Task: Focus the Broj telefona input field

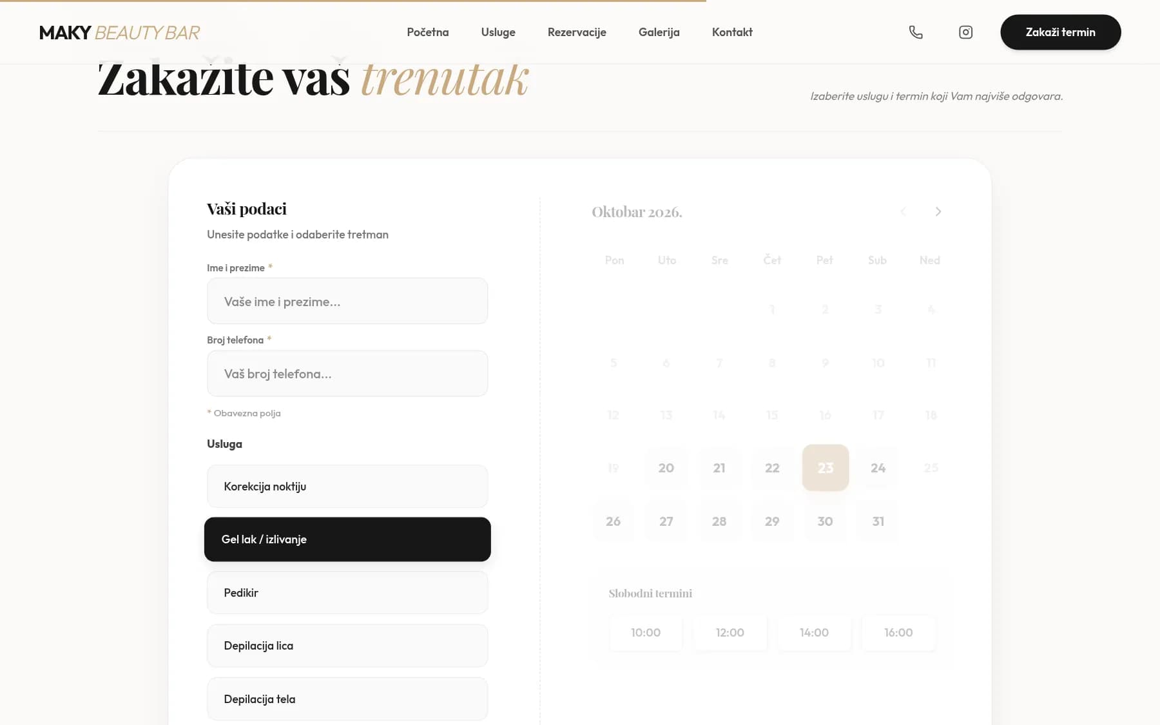Action: [347, 373]
